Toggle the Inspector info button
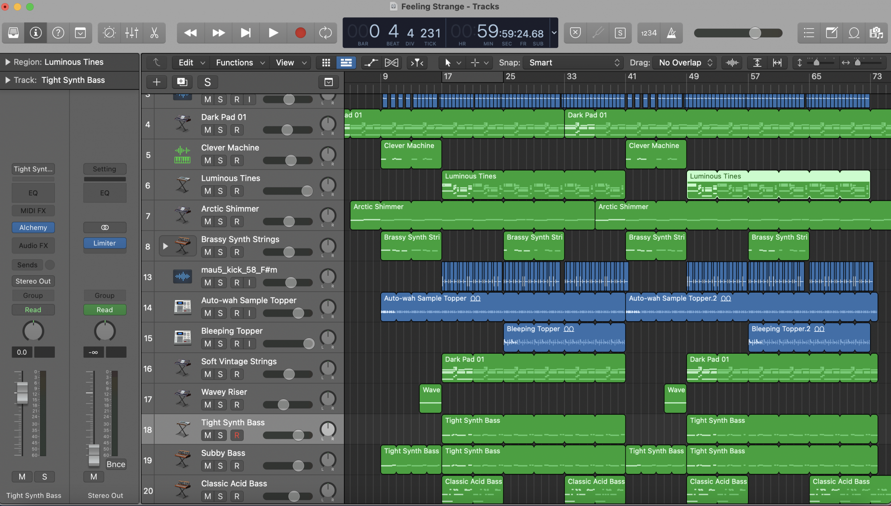This screenshot has width=891, height=506. [x=36, y=33]
